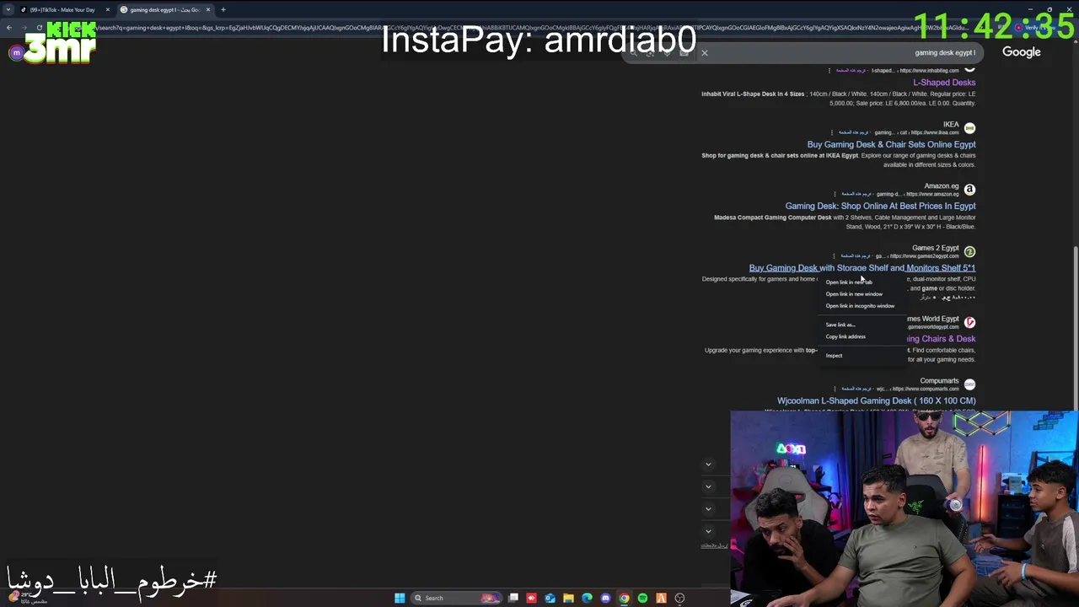
Task: Open the Windows Start menu
Action: click(400, 598)
